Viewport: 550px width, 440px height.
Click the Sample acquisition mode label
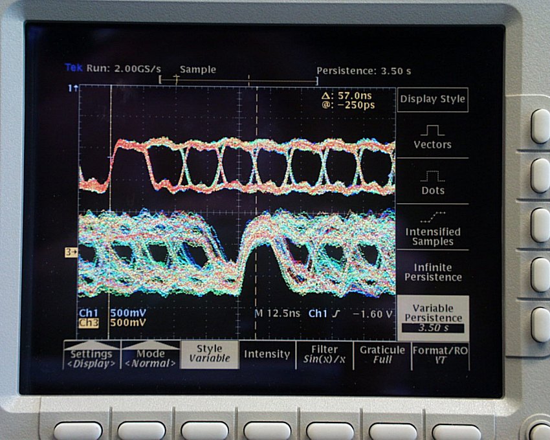[x=198, y=69]
